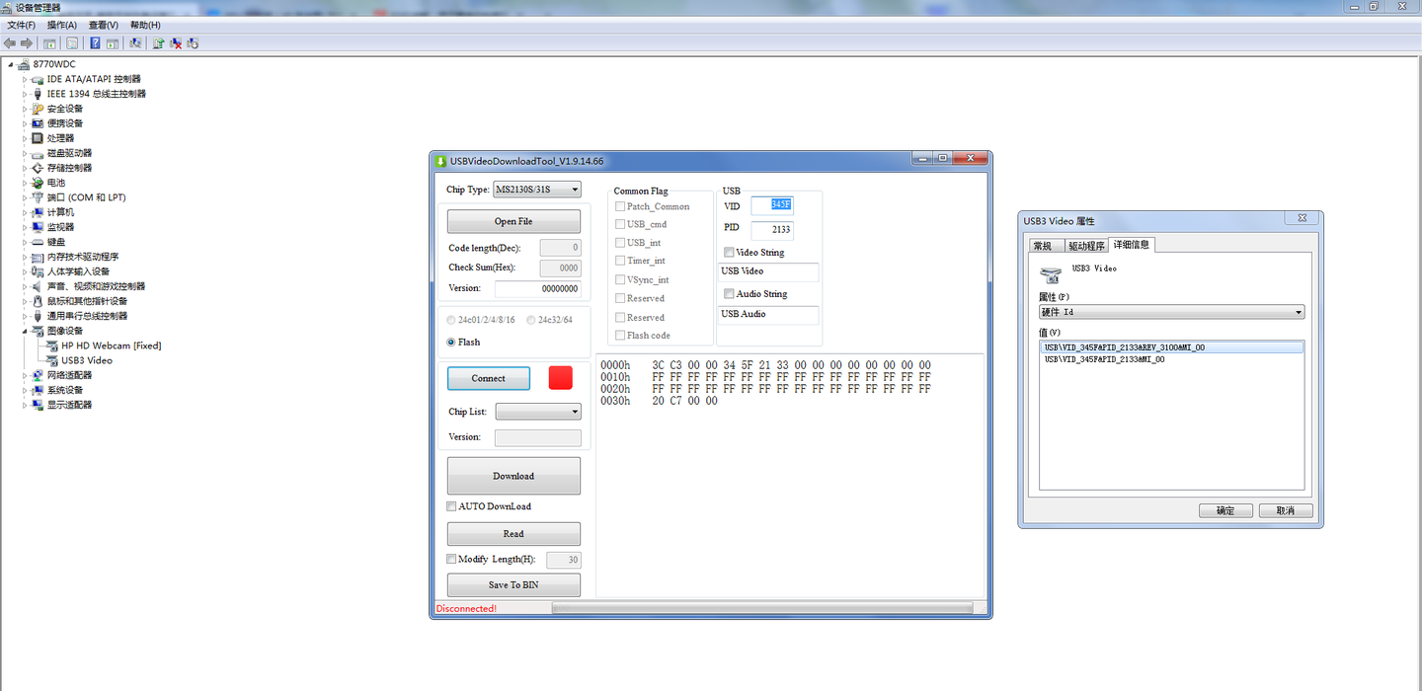Check the Timer_int flag checkbox
This screenshot has height=691, width=1422.
(620, 261)
